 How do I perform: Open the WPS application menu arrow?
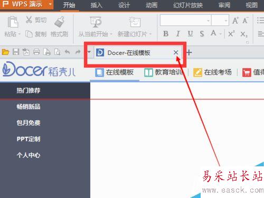50,4
